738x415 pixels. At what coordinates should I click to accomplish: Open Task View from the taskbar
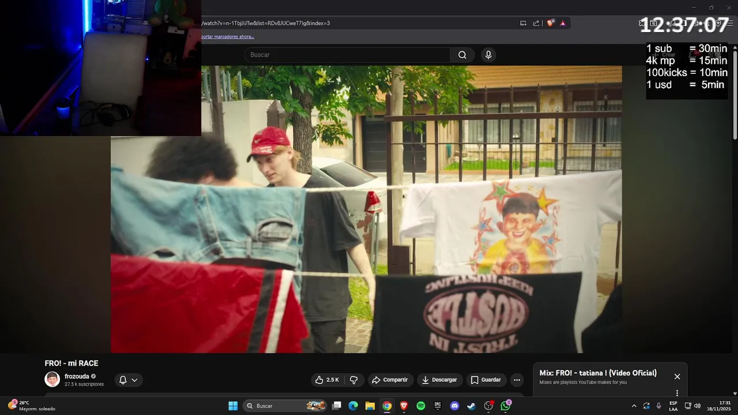[x=337, y=406]
